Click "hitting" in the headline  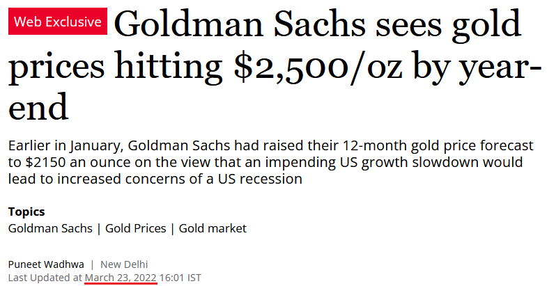[x=169, y=67]
